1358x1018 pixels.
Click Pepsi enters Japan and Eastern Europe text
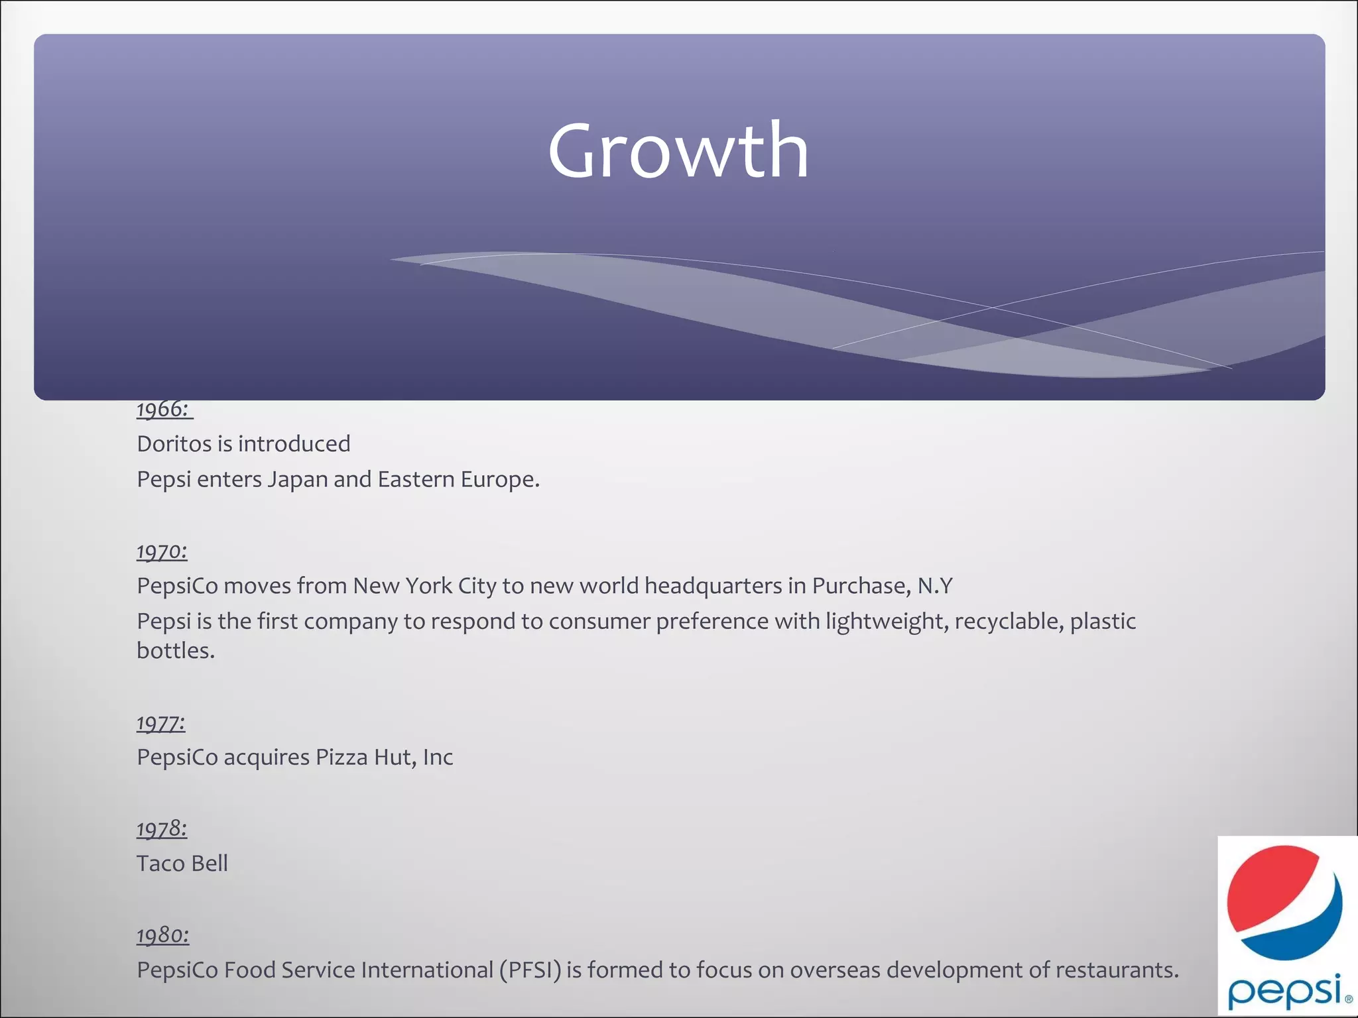(338, 479)
